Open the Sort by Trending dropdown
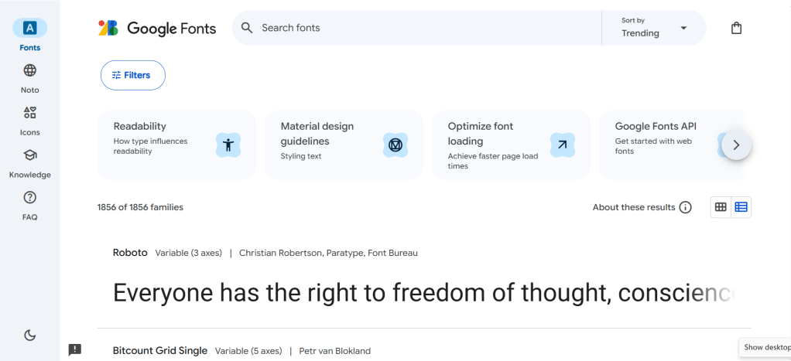 point(654,28)
